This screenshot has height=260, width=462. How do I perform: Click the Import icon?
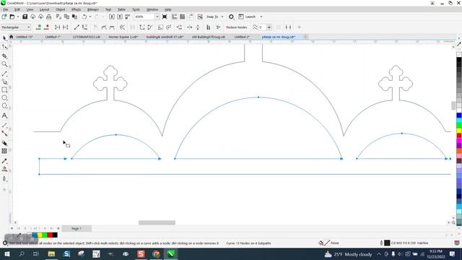tap(112, 17)
